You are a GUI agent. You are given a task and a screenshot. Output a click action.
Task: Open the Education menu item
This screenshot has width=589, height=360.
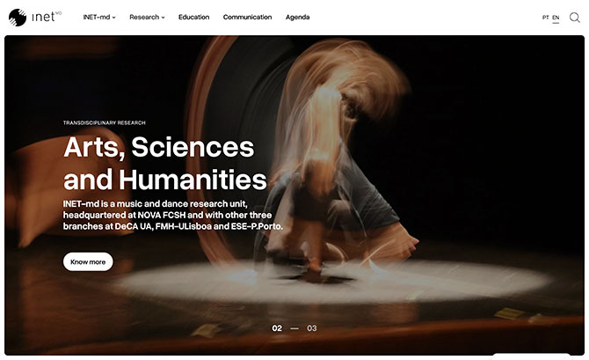click(193, 18)
